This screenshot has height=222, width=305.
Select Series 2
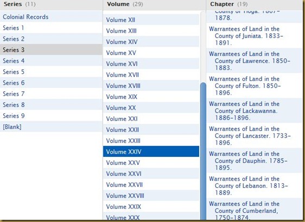click(x=51, y=39)
